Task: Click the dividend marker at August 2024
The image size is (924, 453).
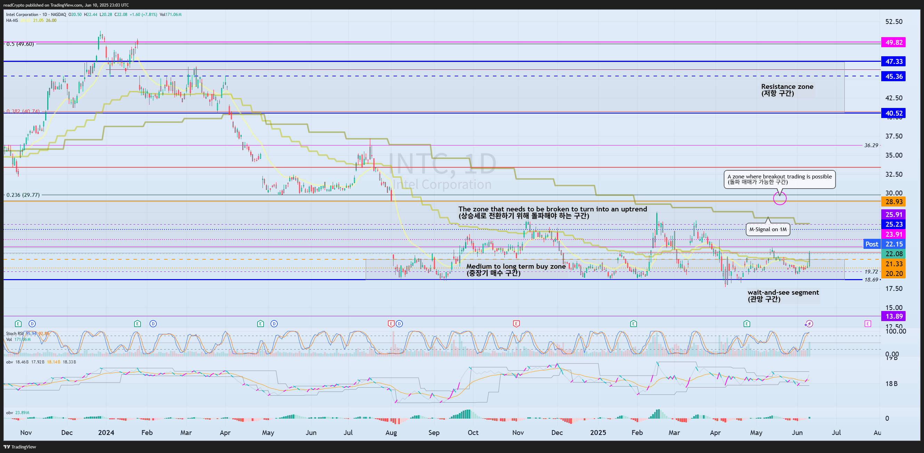Action: (399, 324)
